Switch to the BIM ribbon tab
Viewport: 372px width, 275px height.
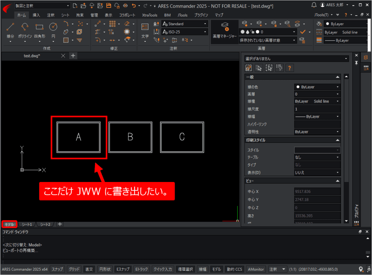[167, 15]
